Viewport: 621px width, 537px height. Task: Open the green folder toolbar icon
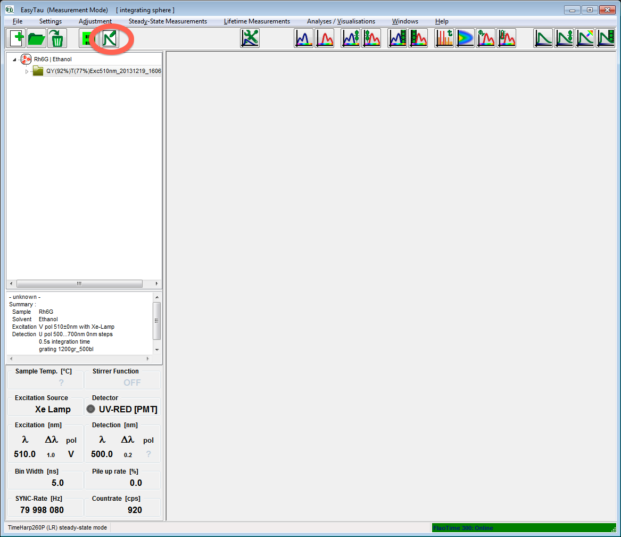click(37, 39)
